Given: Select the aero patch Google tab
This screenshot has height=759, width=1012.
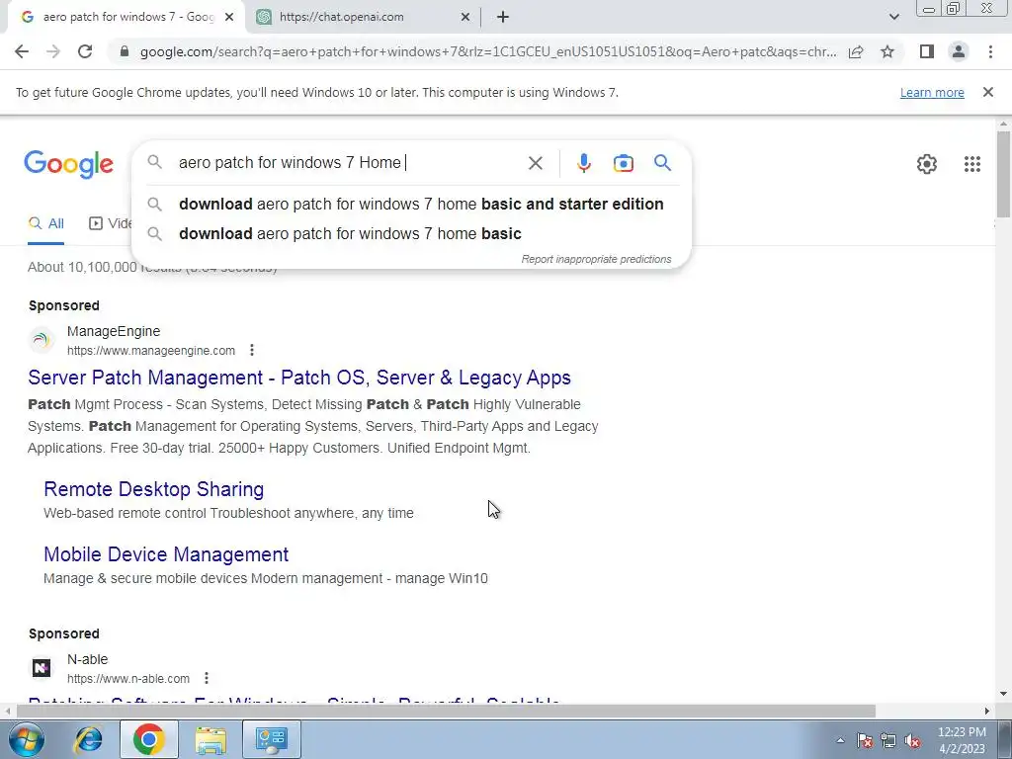Looking at the screenshot, I should coord(126,18).
